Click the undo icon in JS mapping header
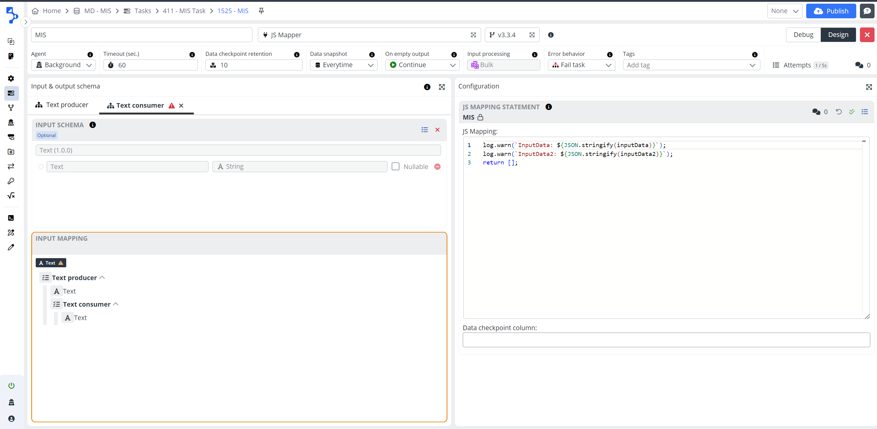The width and height of the screenshot is (877, 429). (839, 112)
